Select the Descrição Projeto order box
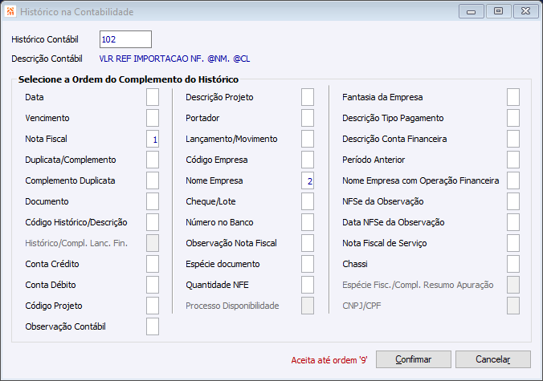This screenshot has width=543, height=381. pyautogui.click(x=308, y=97)
